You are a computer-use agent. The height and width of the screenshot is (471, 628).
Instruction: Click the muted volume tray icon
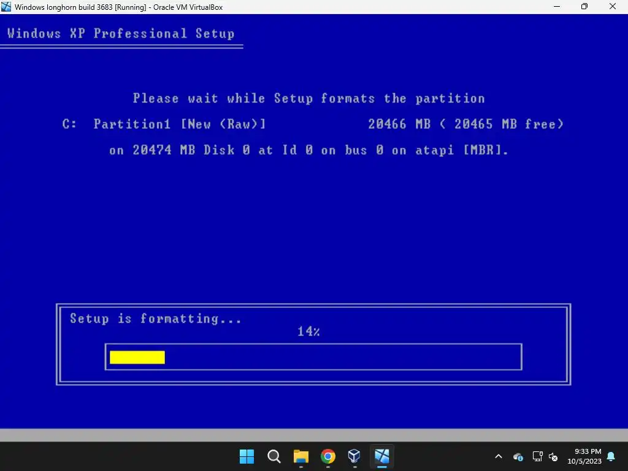(554, 456)
